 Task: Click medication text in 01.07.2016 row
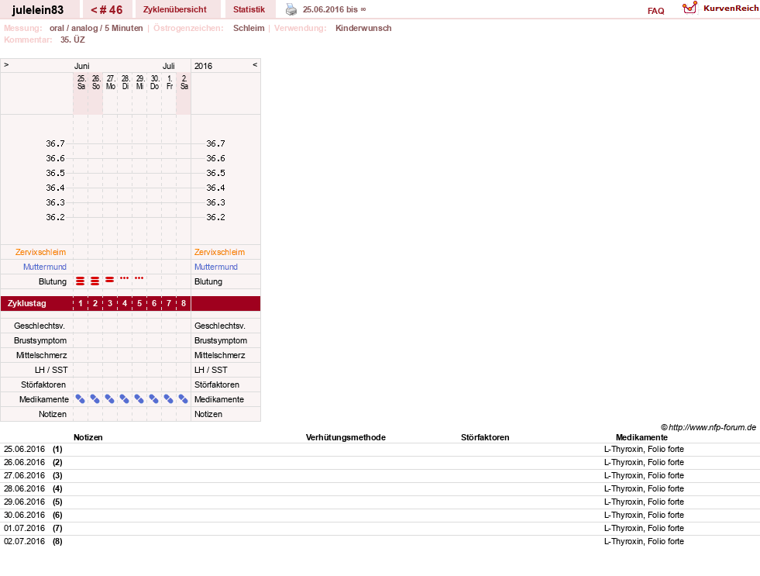644,528
